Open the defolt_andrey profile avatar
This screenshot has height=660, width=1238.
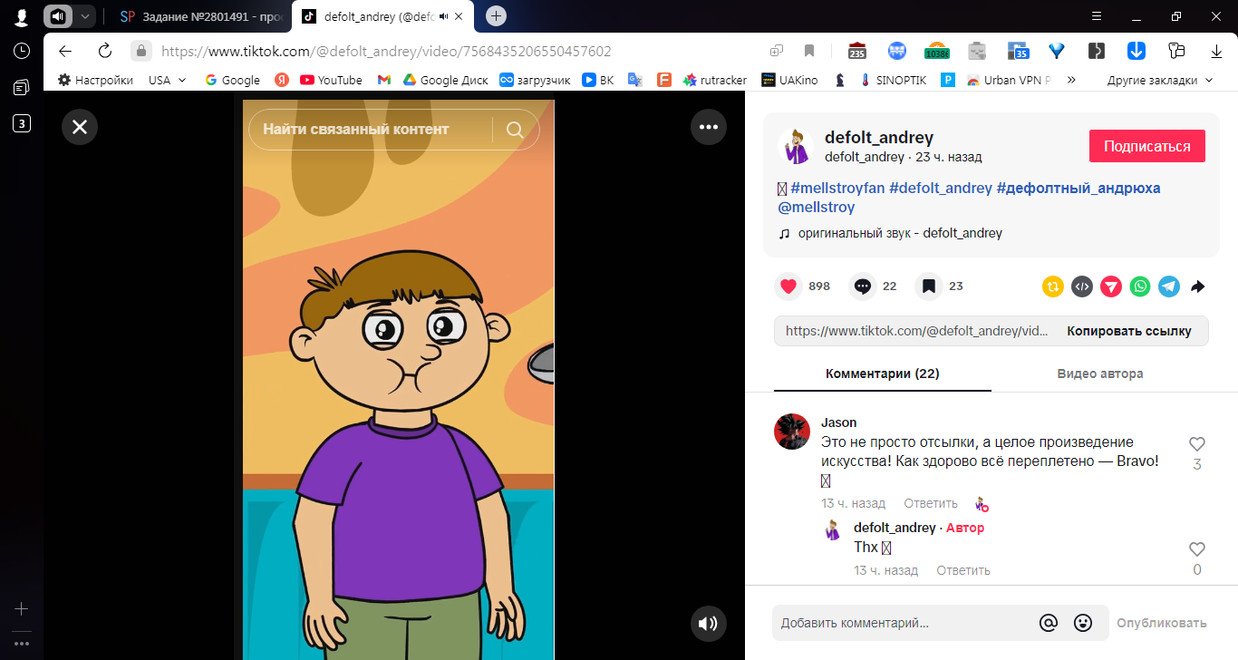click(796, 146)
